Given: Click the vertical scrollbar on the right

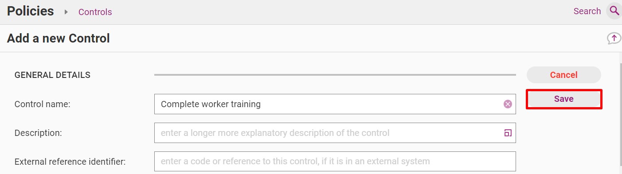Looking at the screenshot, I should [620, 115].
